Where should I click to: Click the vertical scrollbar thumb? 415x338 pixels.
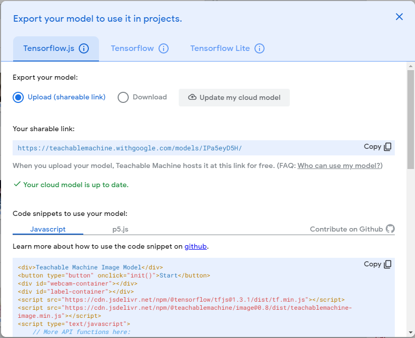(410, 120)
